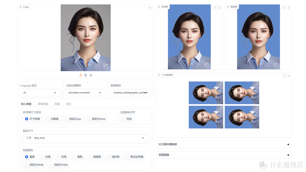The image size is (306, 172).
Task: Open the 人脸检测模型 dropdown
Action: click(x=85, y=93)
